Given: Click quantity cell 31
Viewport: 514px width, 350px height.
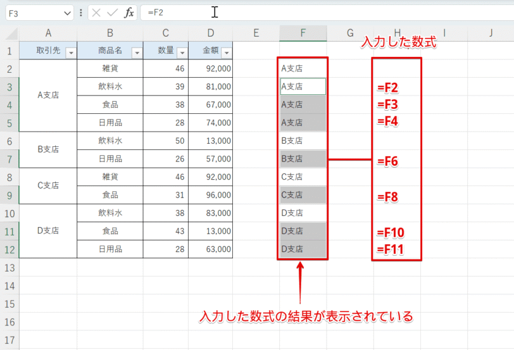Looking at the screenshot, I should tap(166, 195).
